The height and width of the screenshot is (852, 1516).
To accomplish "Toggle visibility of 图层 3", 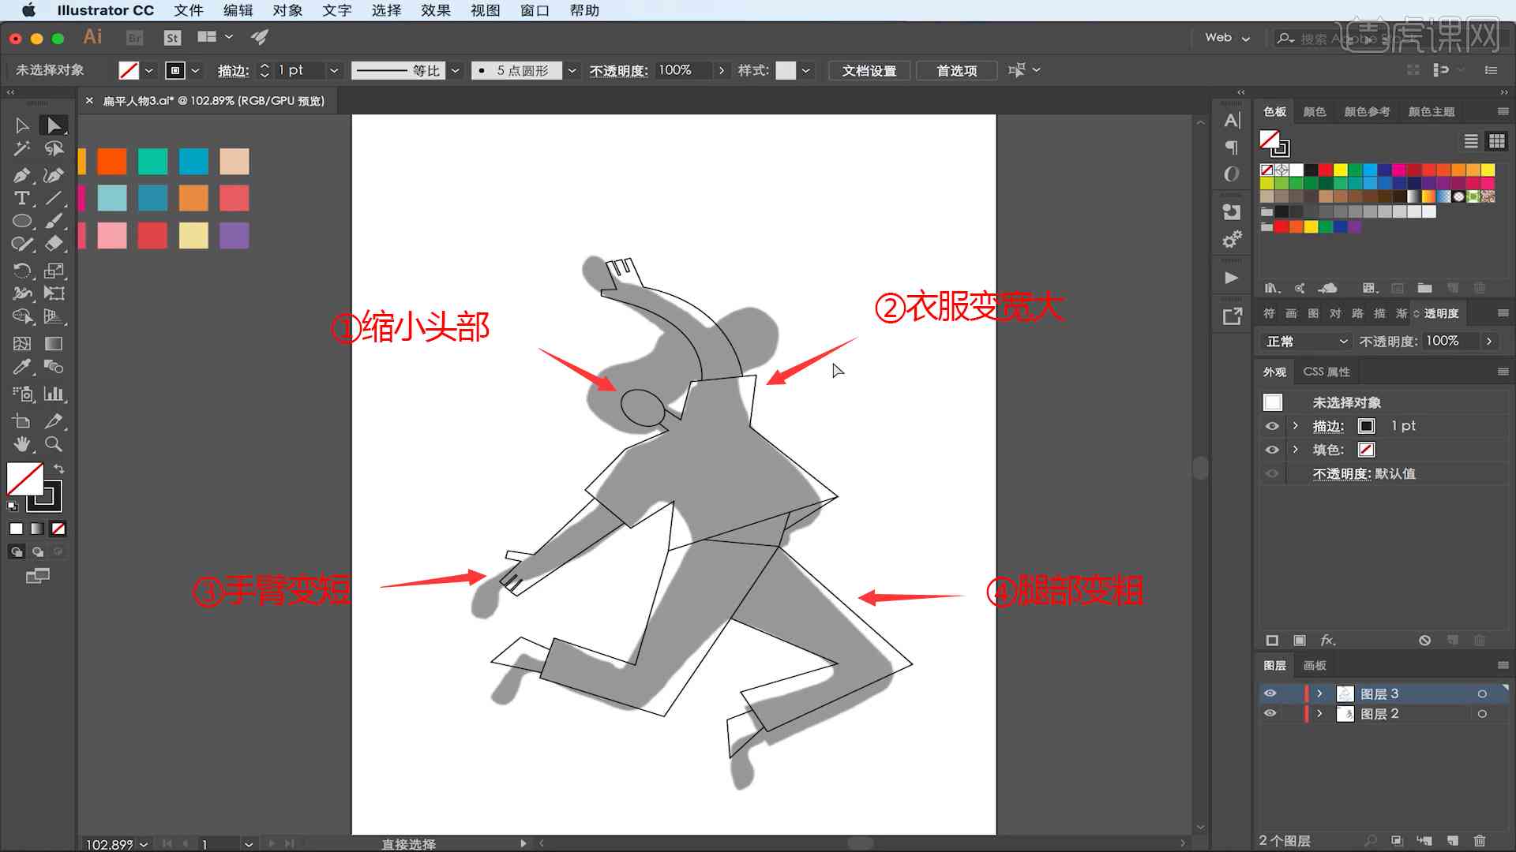I will point(1269,693).
